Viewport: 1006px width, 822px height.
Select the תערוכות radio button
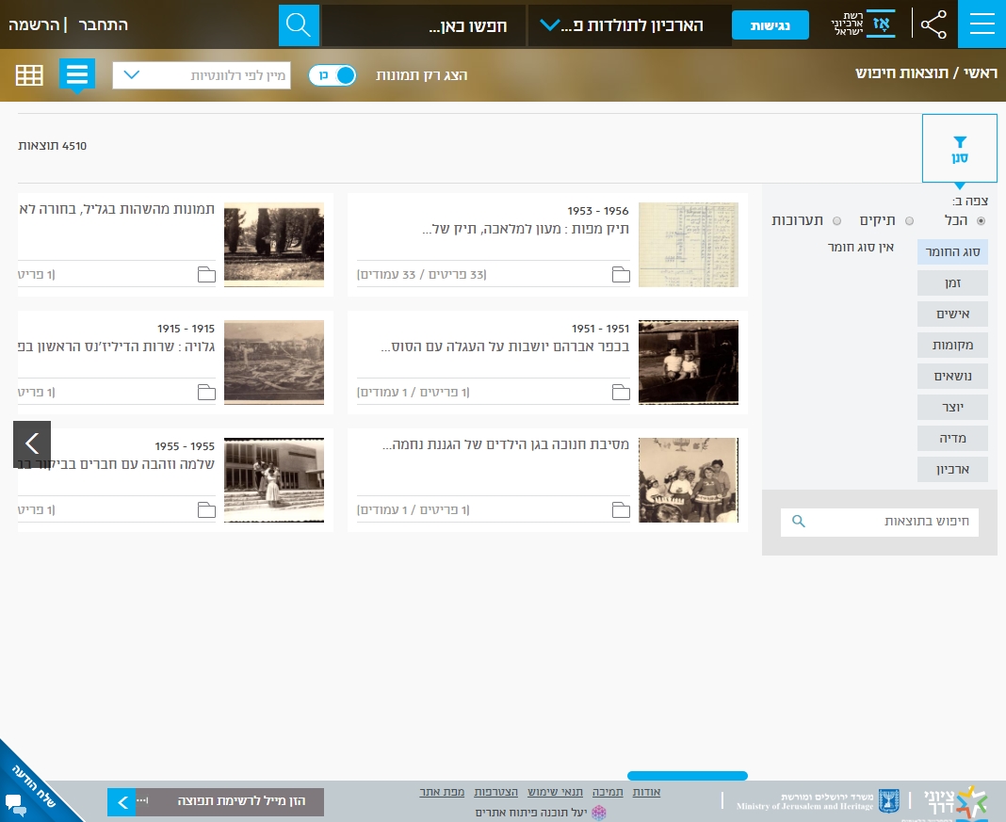(x=836, y=221)
